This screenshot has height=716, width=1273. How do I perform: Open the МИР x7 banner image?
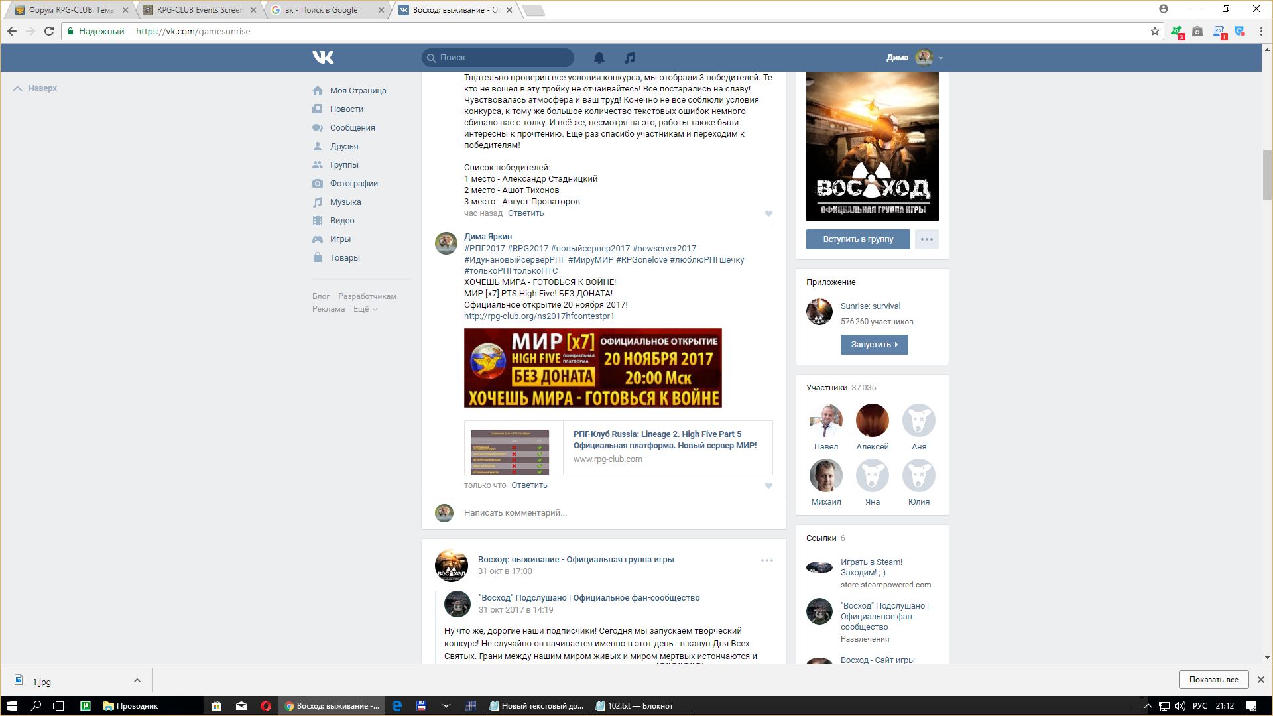pos(592,368)
